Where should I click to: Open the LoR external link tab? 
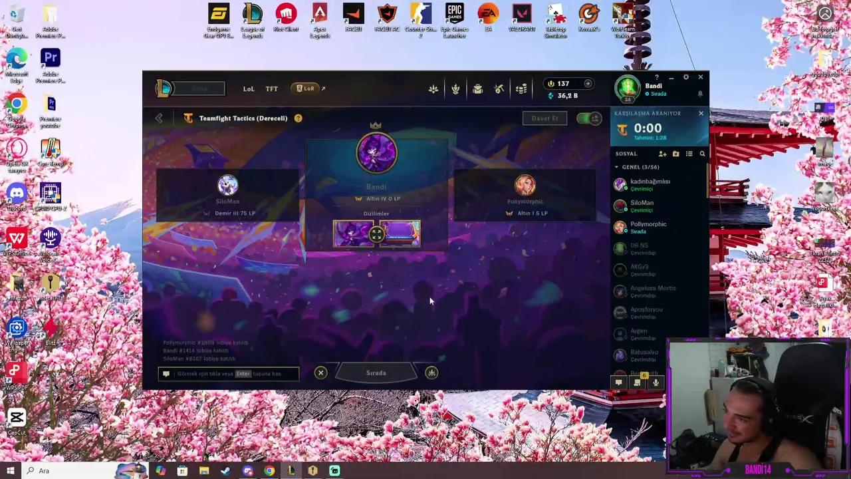pos(309,88)
